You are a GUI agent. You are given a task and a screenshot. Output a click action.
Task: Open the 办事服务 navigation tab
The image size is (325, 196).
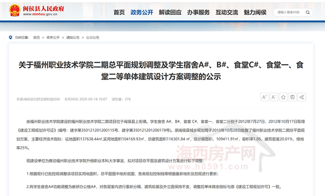pyautogui.click(x=199, y=12)
